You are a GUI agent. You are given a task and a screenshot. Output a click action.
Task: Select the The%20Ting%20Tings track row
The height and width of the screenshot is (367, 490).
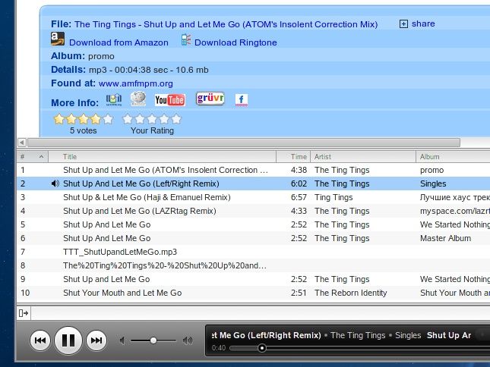tap(254, 265)
